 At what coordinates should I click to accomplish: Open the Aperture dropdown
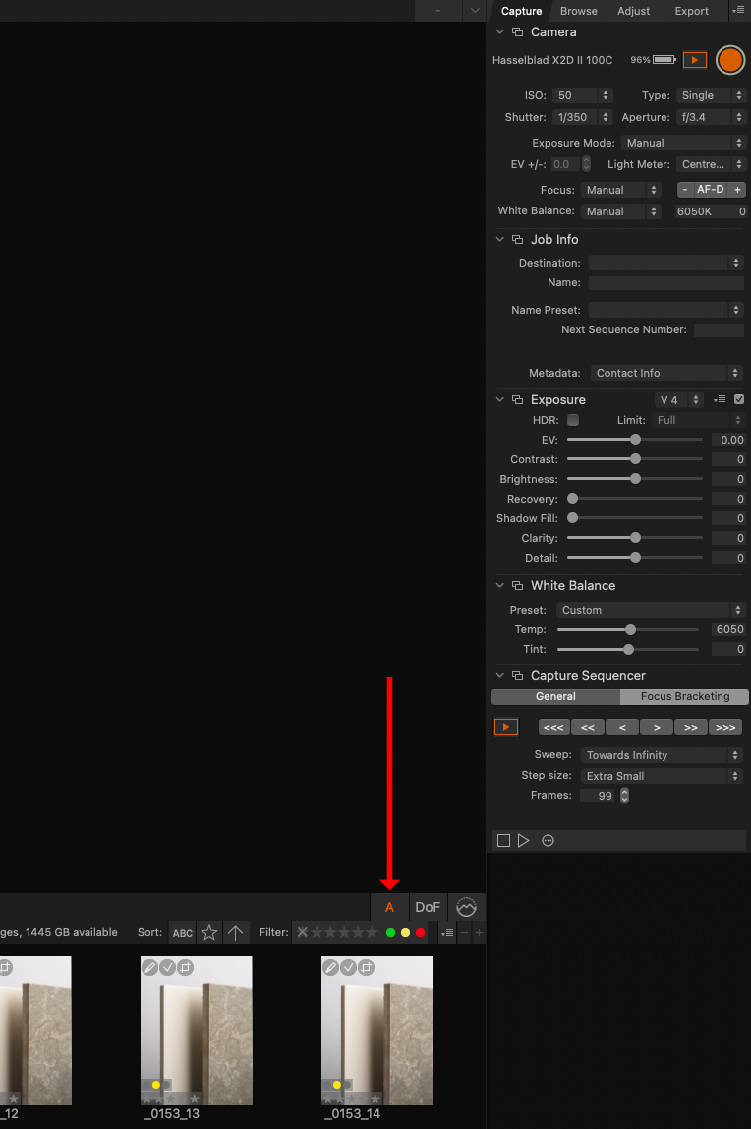click(711, 117)
